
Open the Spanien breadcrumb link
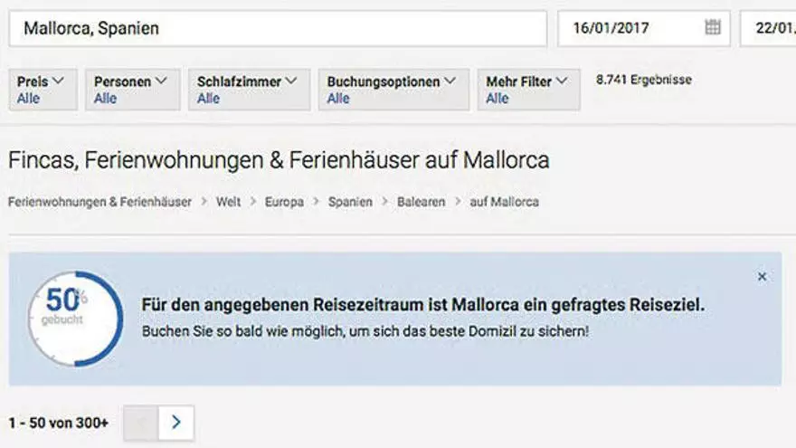[350, 202]
